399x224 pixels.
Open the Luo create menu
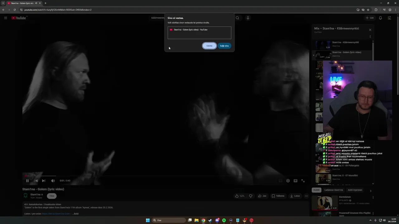[370, 18]
